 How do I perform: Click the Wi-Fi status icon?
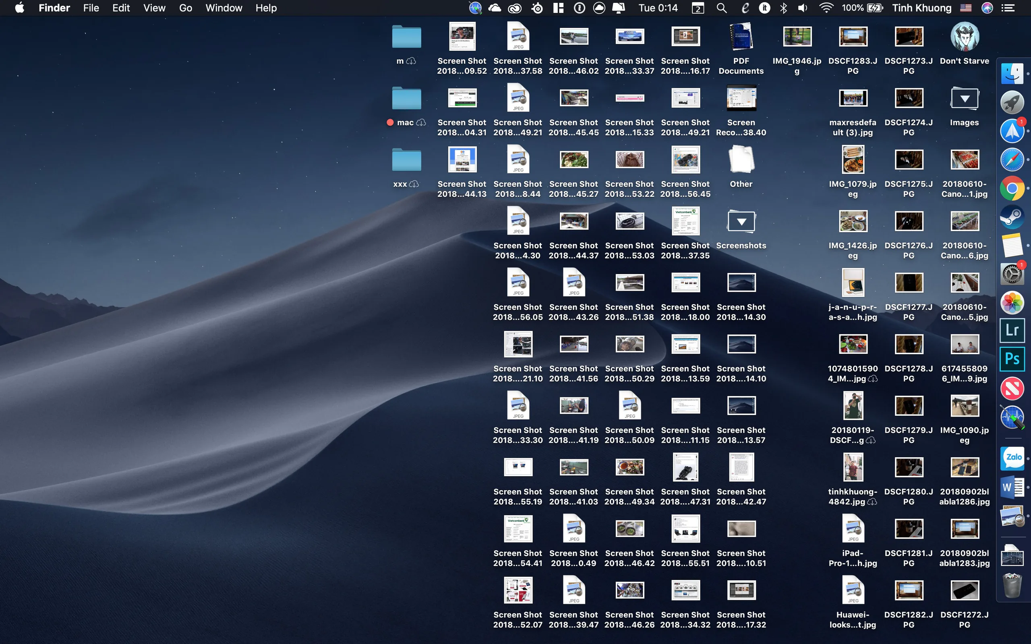[x=826, y=8]
